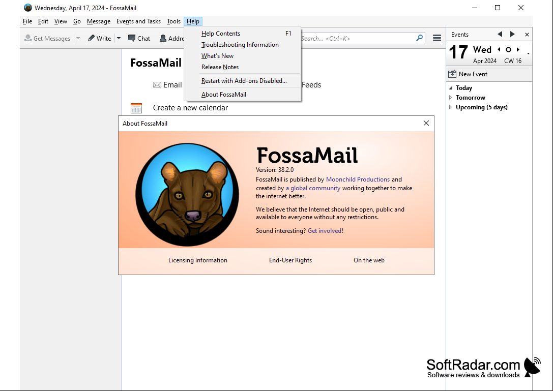Viewport: 553px width, 391px height.
Task: Go to next events page arrow
Action: (512, 34)
